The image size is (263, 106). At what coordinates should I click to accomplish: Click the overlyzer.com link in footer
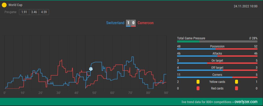click(x=246, y=102)
